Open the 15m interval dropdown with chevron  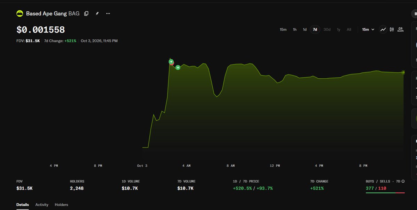(x=368, y=29)
